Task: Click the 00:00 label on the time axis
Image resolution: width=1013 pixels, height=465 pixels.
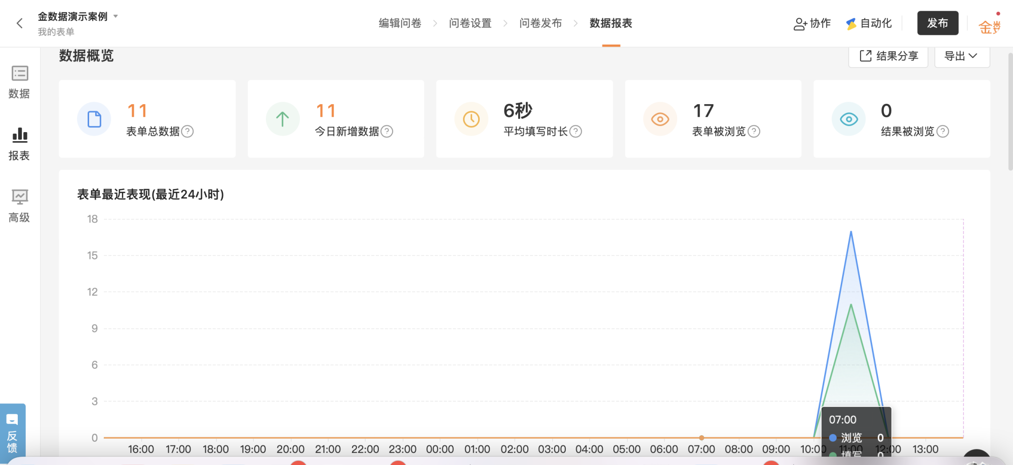Action: point(440,449)
